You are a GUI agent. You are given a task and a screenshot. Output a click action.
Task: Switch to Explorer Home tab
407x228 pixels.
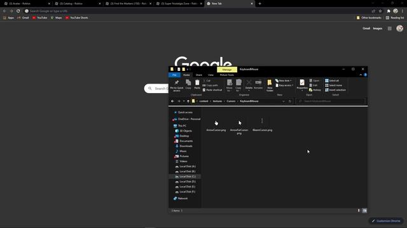[186, 75]
